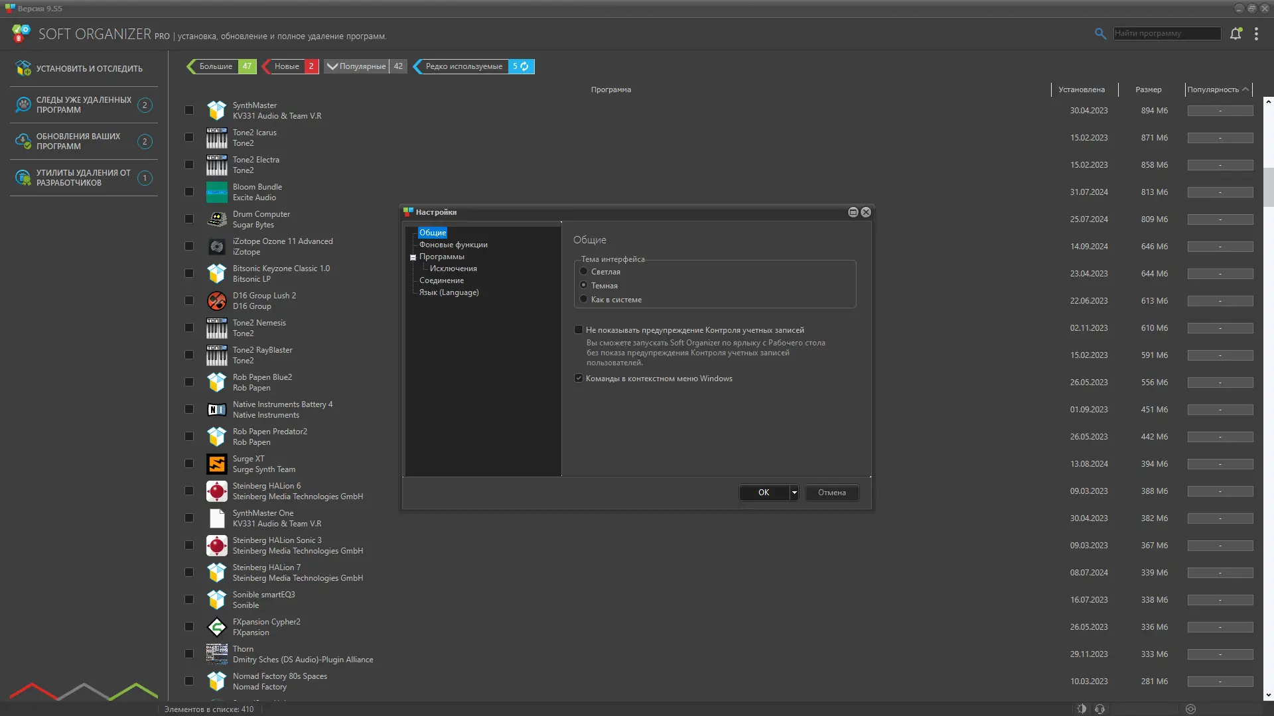This screenshot has width=1274, height=716.
Task: Collapse the Программы tree node
Action: coord(413,257)
